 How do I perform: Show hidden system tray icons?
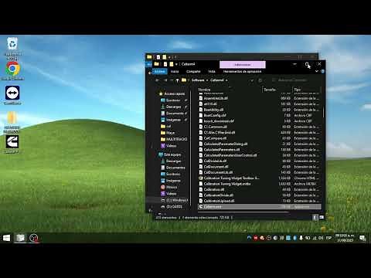coord(249,238)
